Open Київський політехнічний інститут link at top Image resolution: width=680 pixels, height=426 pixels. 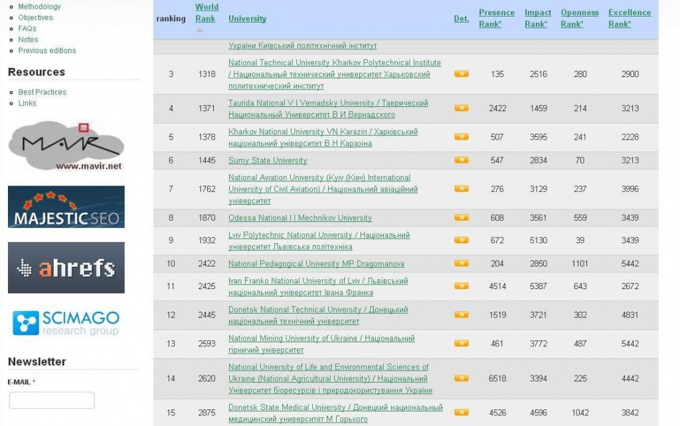[302, 45]
